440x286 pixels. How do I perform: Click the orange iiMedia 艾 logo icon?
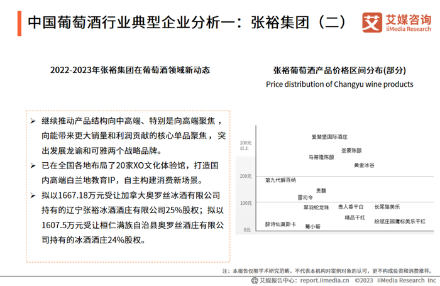372,22
